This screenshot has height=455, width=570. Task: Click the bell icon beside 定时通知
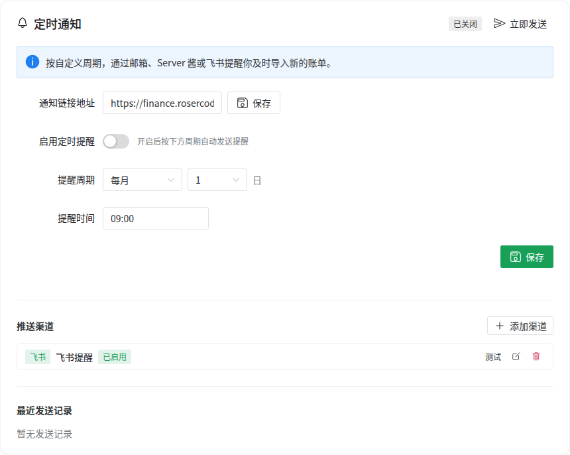point(23,23)
